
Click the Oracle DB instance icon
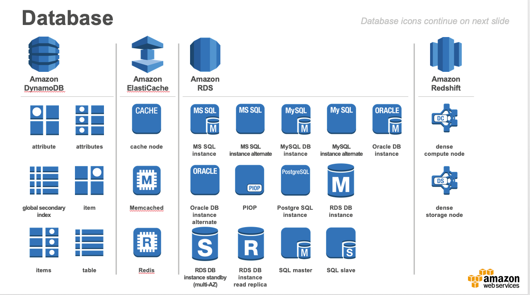point(386,119)
